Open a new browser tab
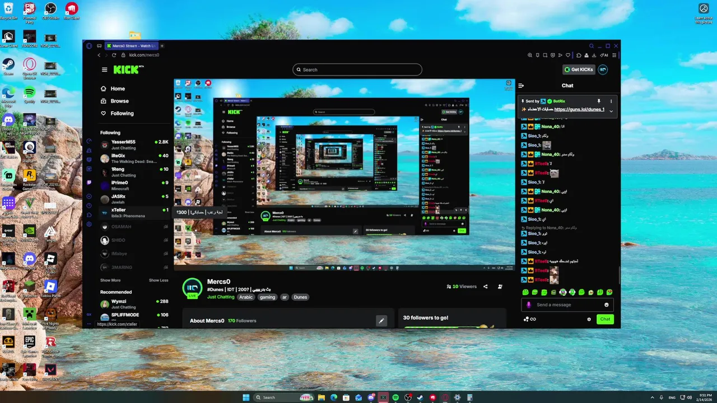Screen dimensions: 717x403 (162, 46)
